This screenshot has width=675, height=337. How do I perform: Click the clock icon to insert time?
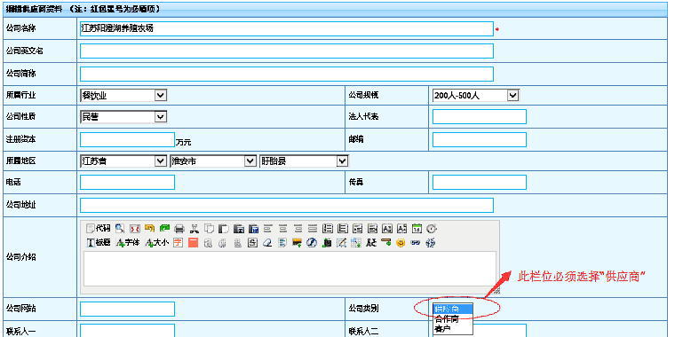432,229
